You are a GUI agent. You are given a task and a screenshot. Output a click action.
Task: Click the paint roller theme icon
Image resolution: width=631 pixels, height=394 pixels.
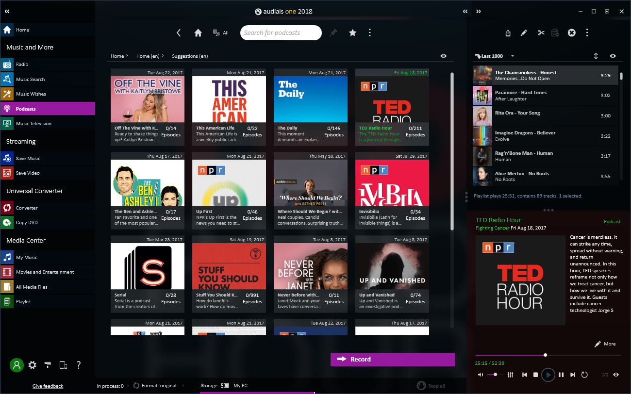click(48, 365)
